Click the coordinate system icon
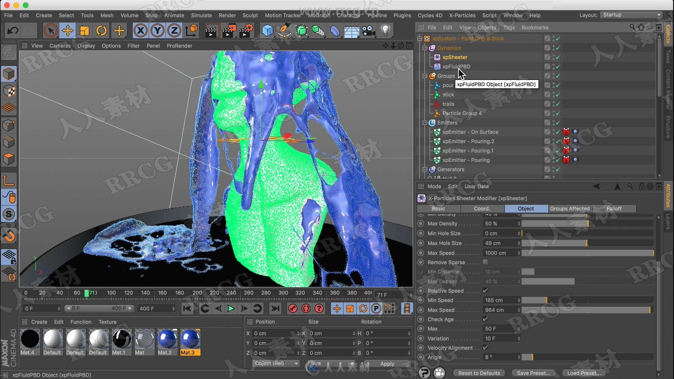Screen dimensions: 674x379 pyautogui.click(x=192, y=31)
